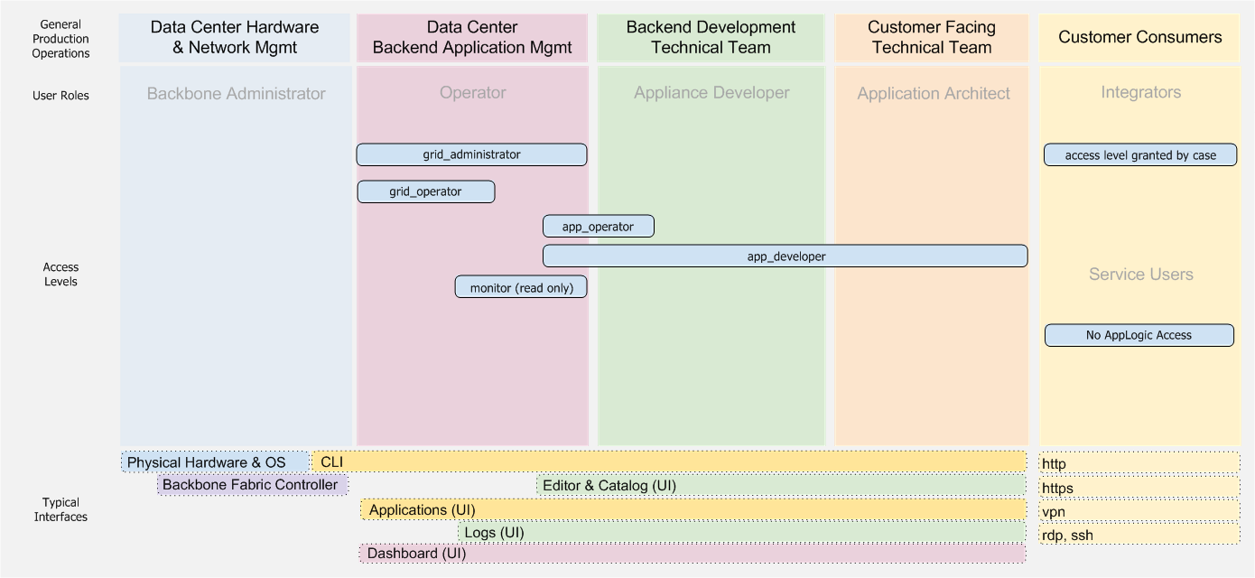This screenshot has height=578, width=1255.
Task: Click the Customer Consumers column header
Action: (x=1139, y=37)
